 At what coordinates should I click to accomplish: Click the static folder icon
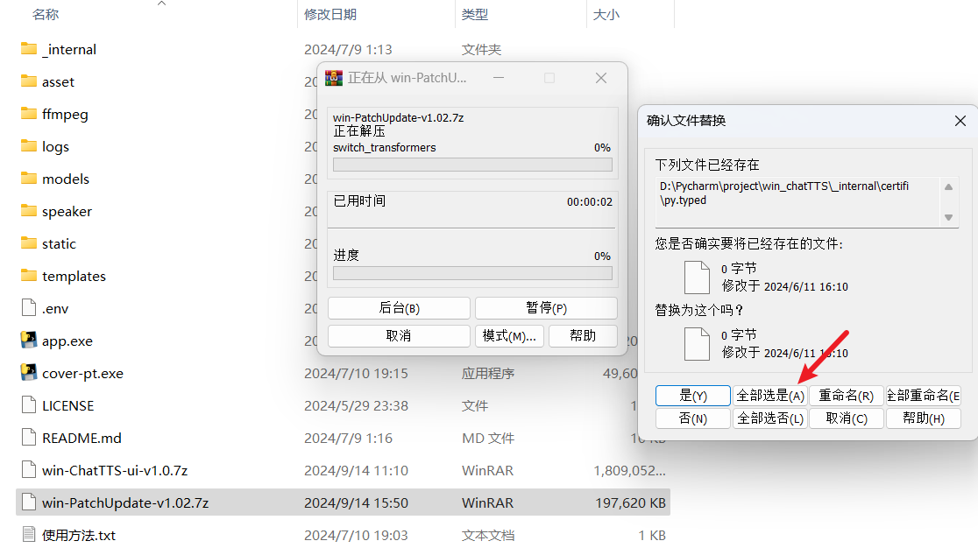(29, 242)
